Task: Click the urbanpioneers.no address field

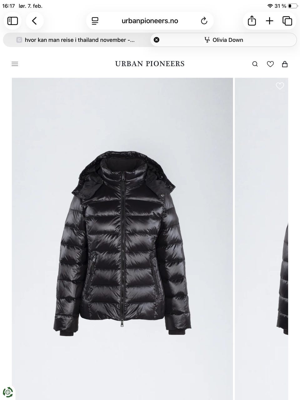Action: coord(150,21)
